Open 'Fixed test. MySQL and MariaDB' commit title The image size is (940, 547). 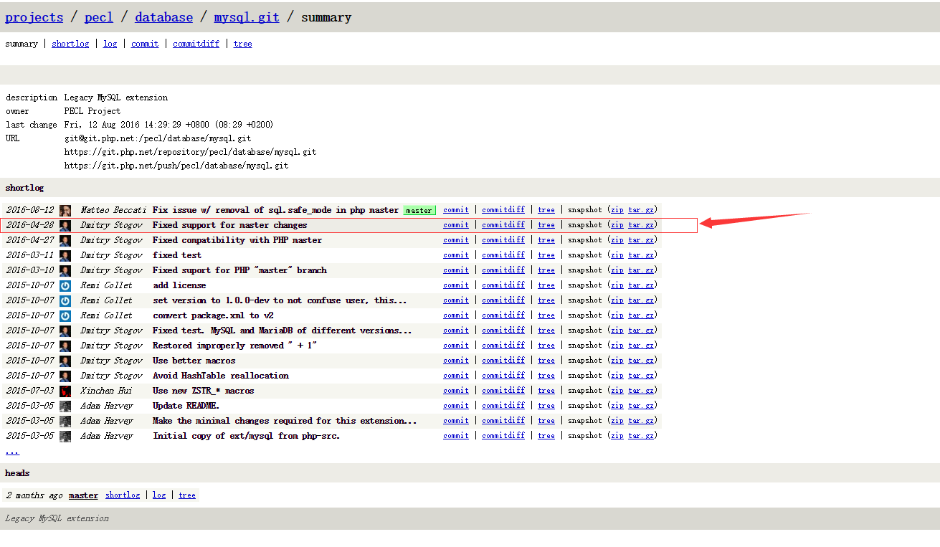click(283, 330)
